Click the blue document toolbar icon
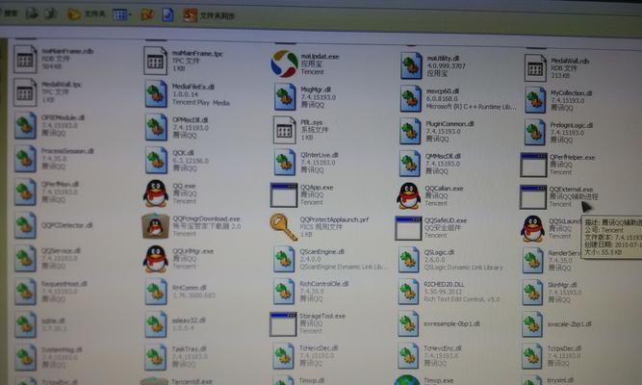The image size is (642, 385). pos(167,15)
